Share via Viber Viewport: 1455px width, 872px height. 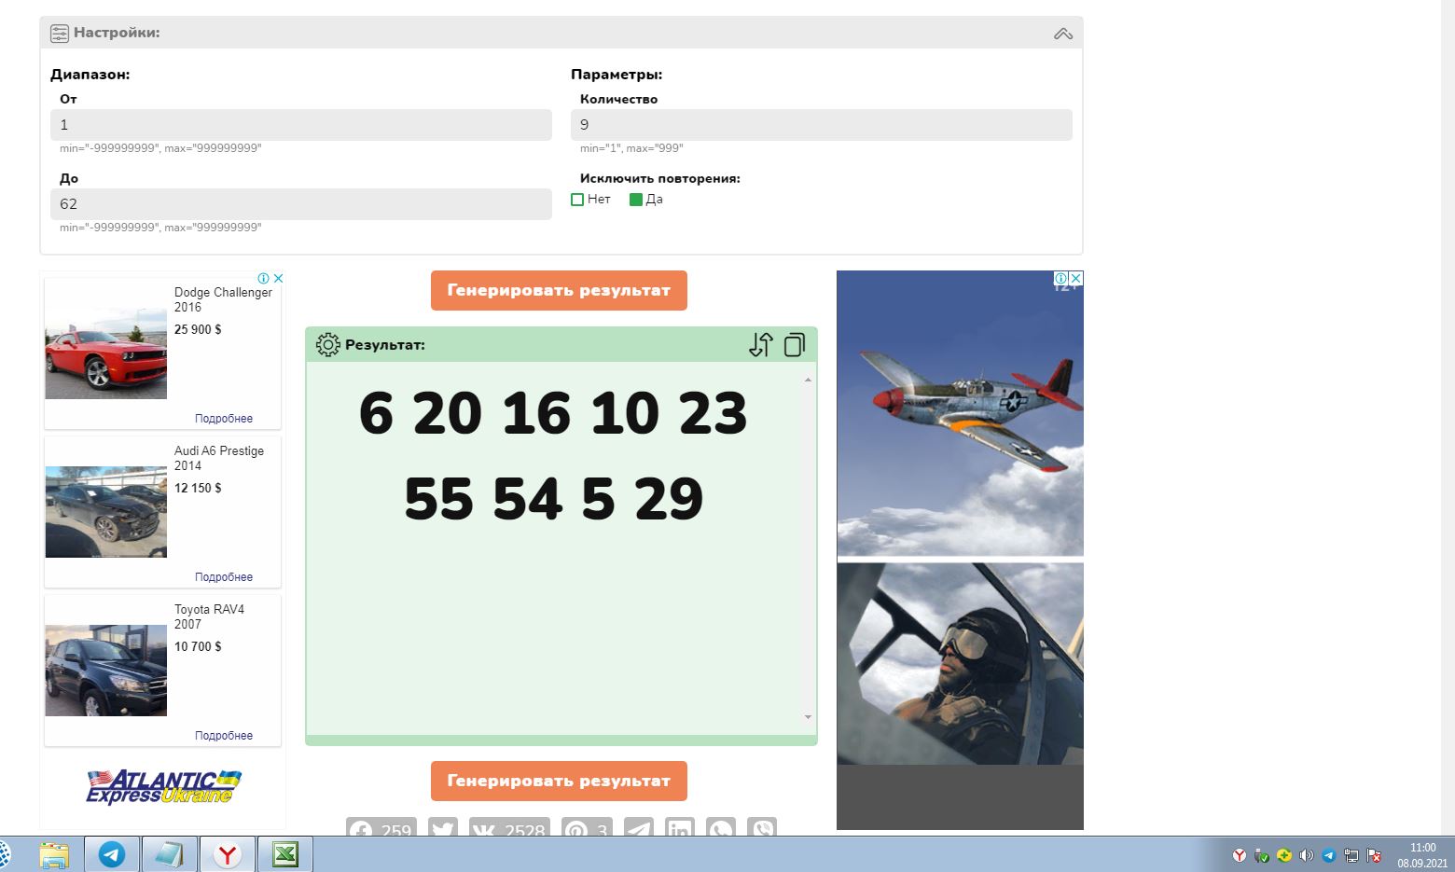click(x=763, y=828)
